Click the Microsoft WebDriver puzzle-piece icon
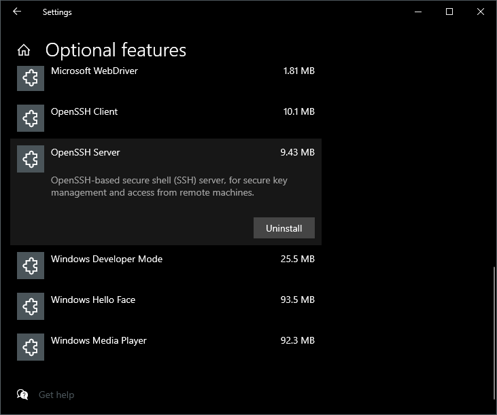 (31, 78)
